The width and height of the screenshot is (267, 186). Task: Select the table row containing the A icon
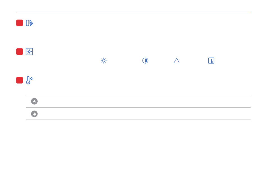138,101
